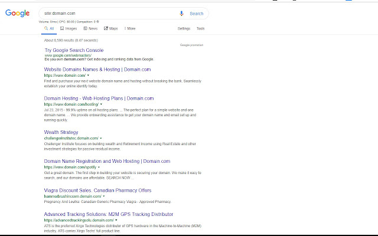
Task: Open Domain Name Registration and Web Hosting result
Action: tap(107, 161)
